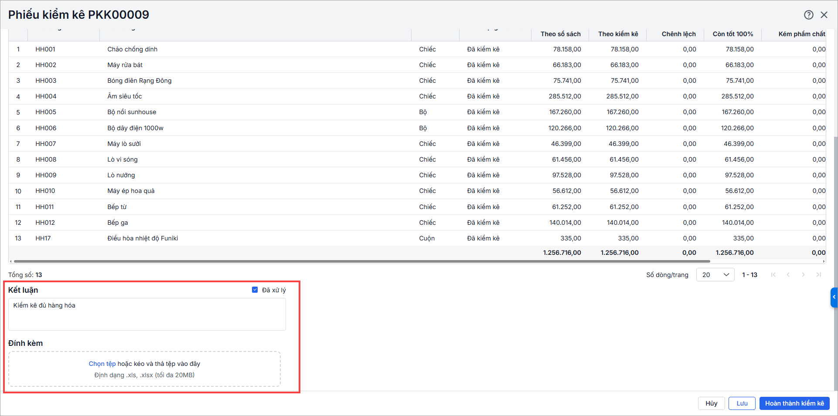This screenshot has height=416, width=838.
Task: Click the table's left scroll arrow
Action: (10, 261)
